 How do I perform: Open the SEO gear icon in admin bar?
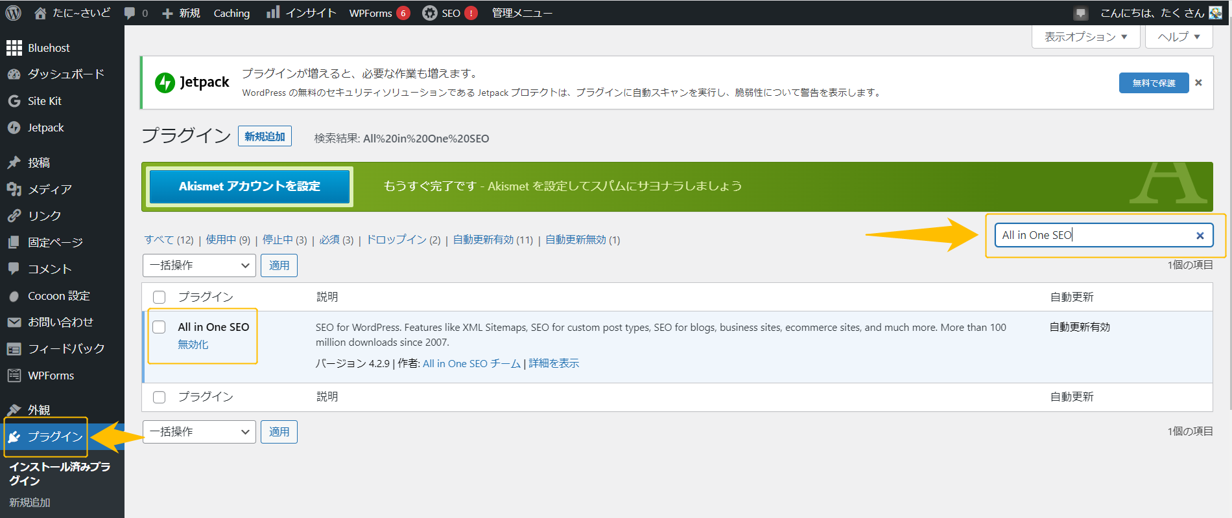[429, 13]
